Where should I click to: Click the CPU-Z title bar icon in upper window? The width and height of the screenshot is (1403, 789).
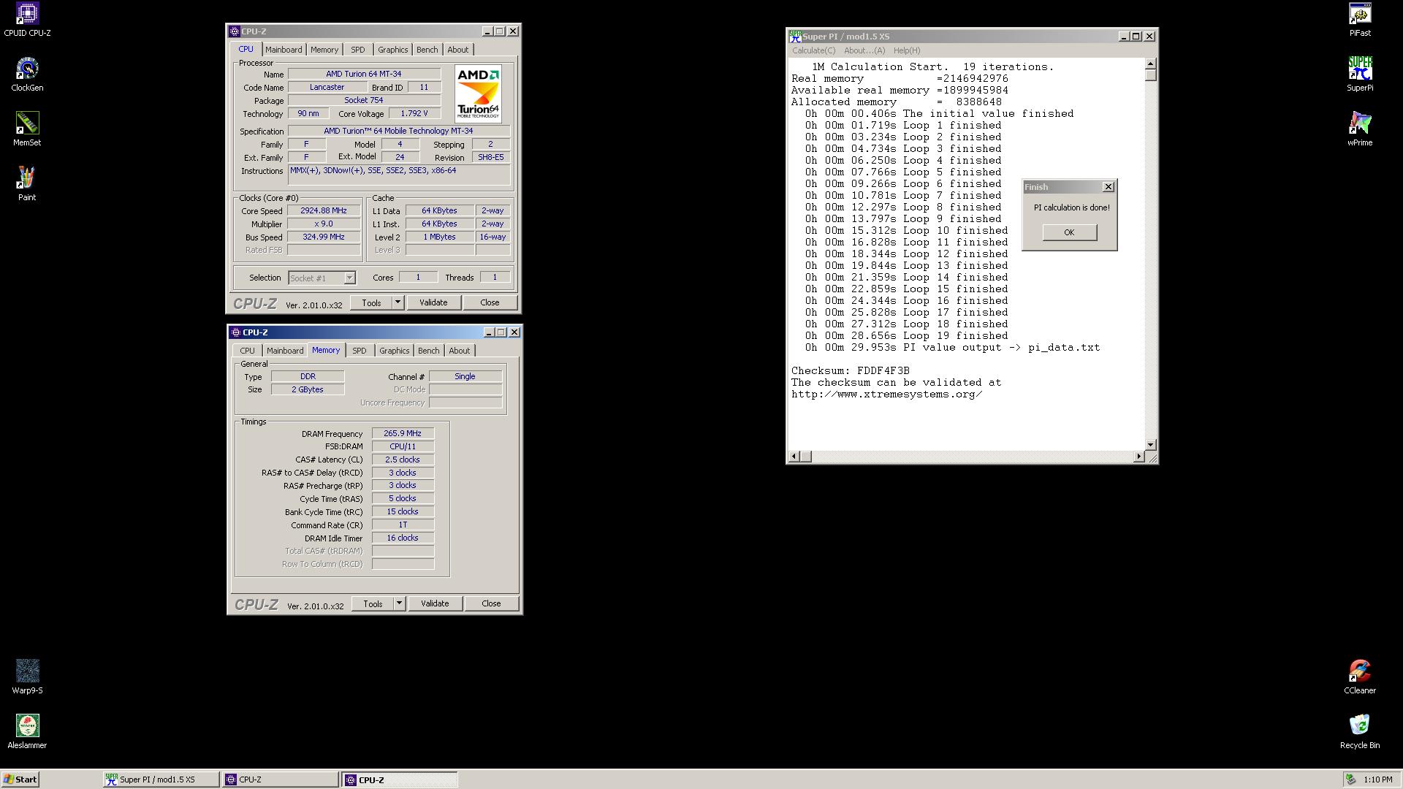pos(235,31)
